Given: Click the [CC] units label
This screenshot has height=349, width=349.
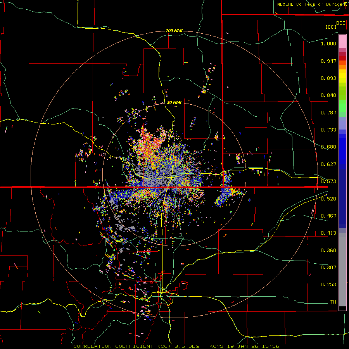Looking at the screenshot, I should (331, 27).
